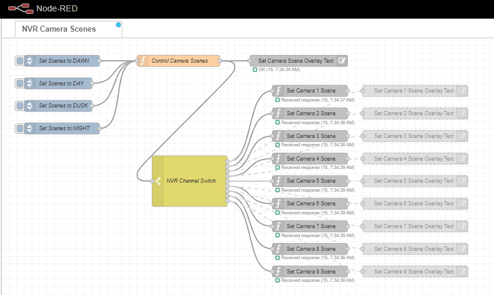
Task: Click the Set Camera 3 Scene Overlay Text icon
Action: tap(462, 136)
